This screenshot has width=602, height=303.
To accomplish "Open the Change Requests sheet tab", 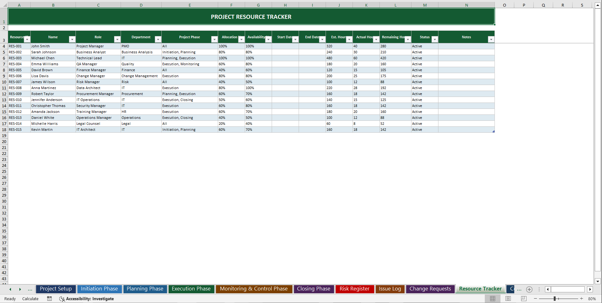I will (x=430, y=289).
